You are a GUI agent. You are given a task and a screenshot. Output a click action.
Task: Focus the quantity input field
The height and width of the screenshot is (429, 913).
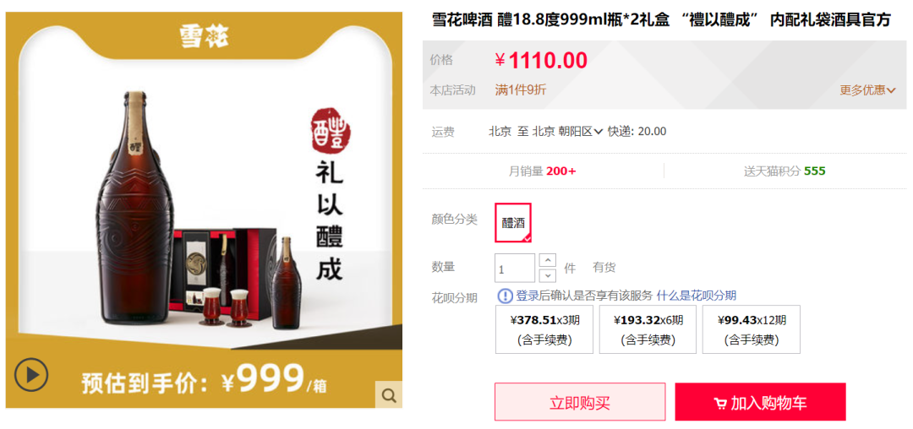(515, 268)
